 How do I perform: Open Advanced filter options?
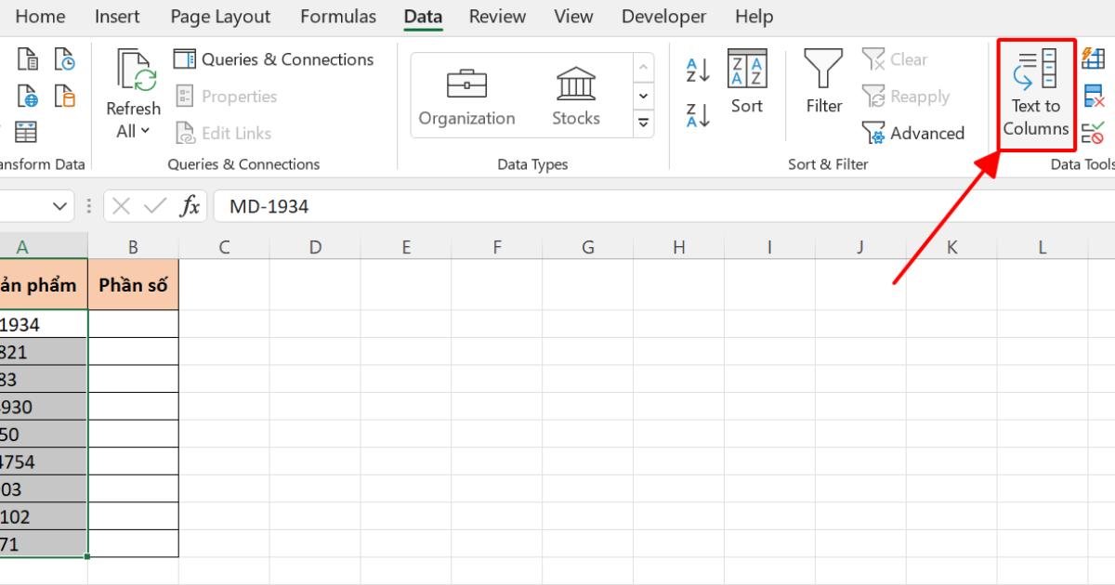point(913,133)
